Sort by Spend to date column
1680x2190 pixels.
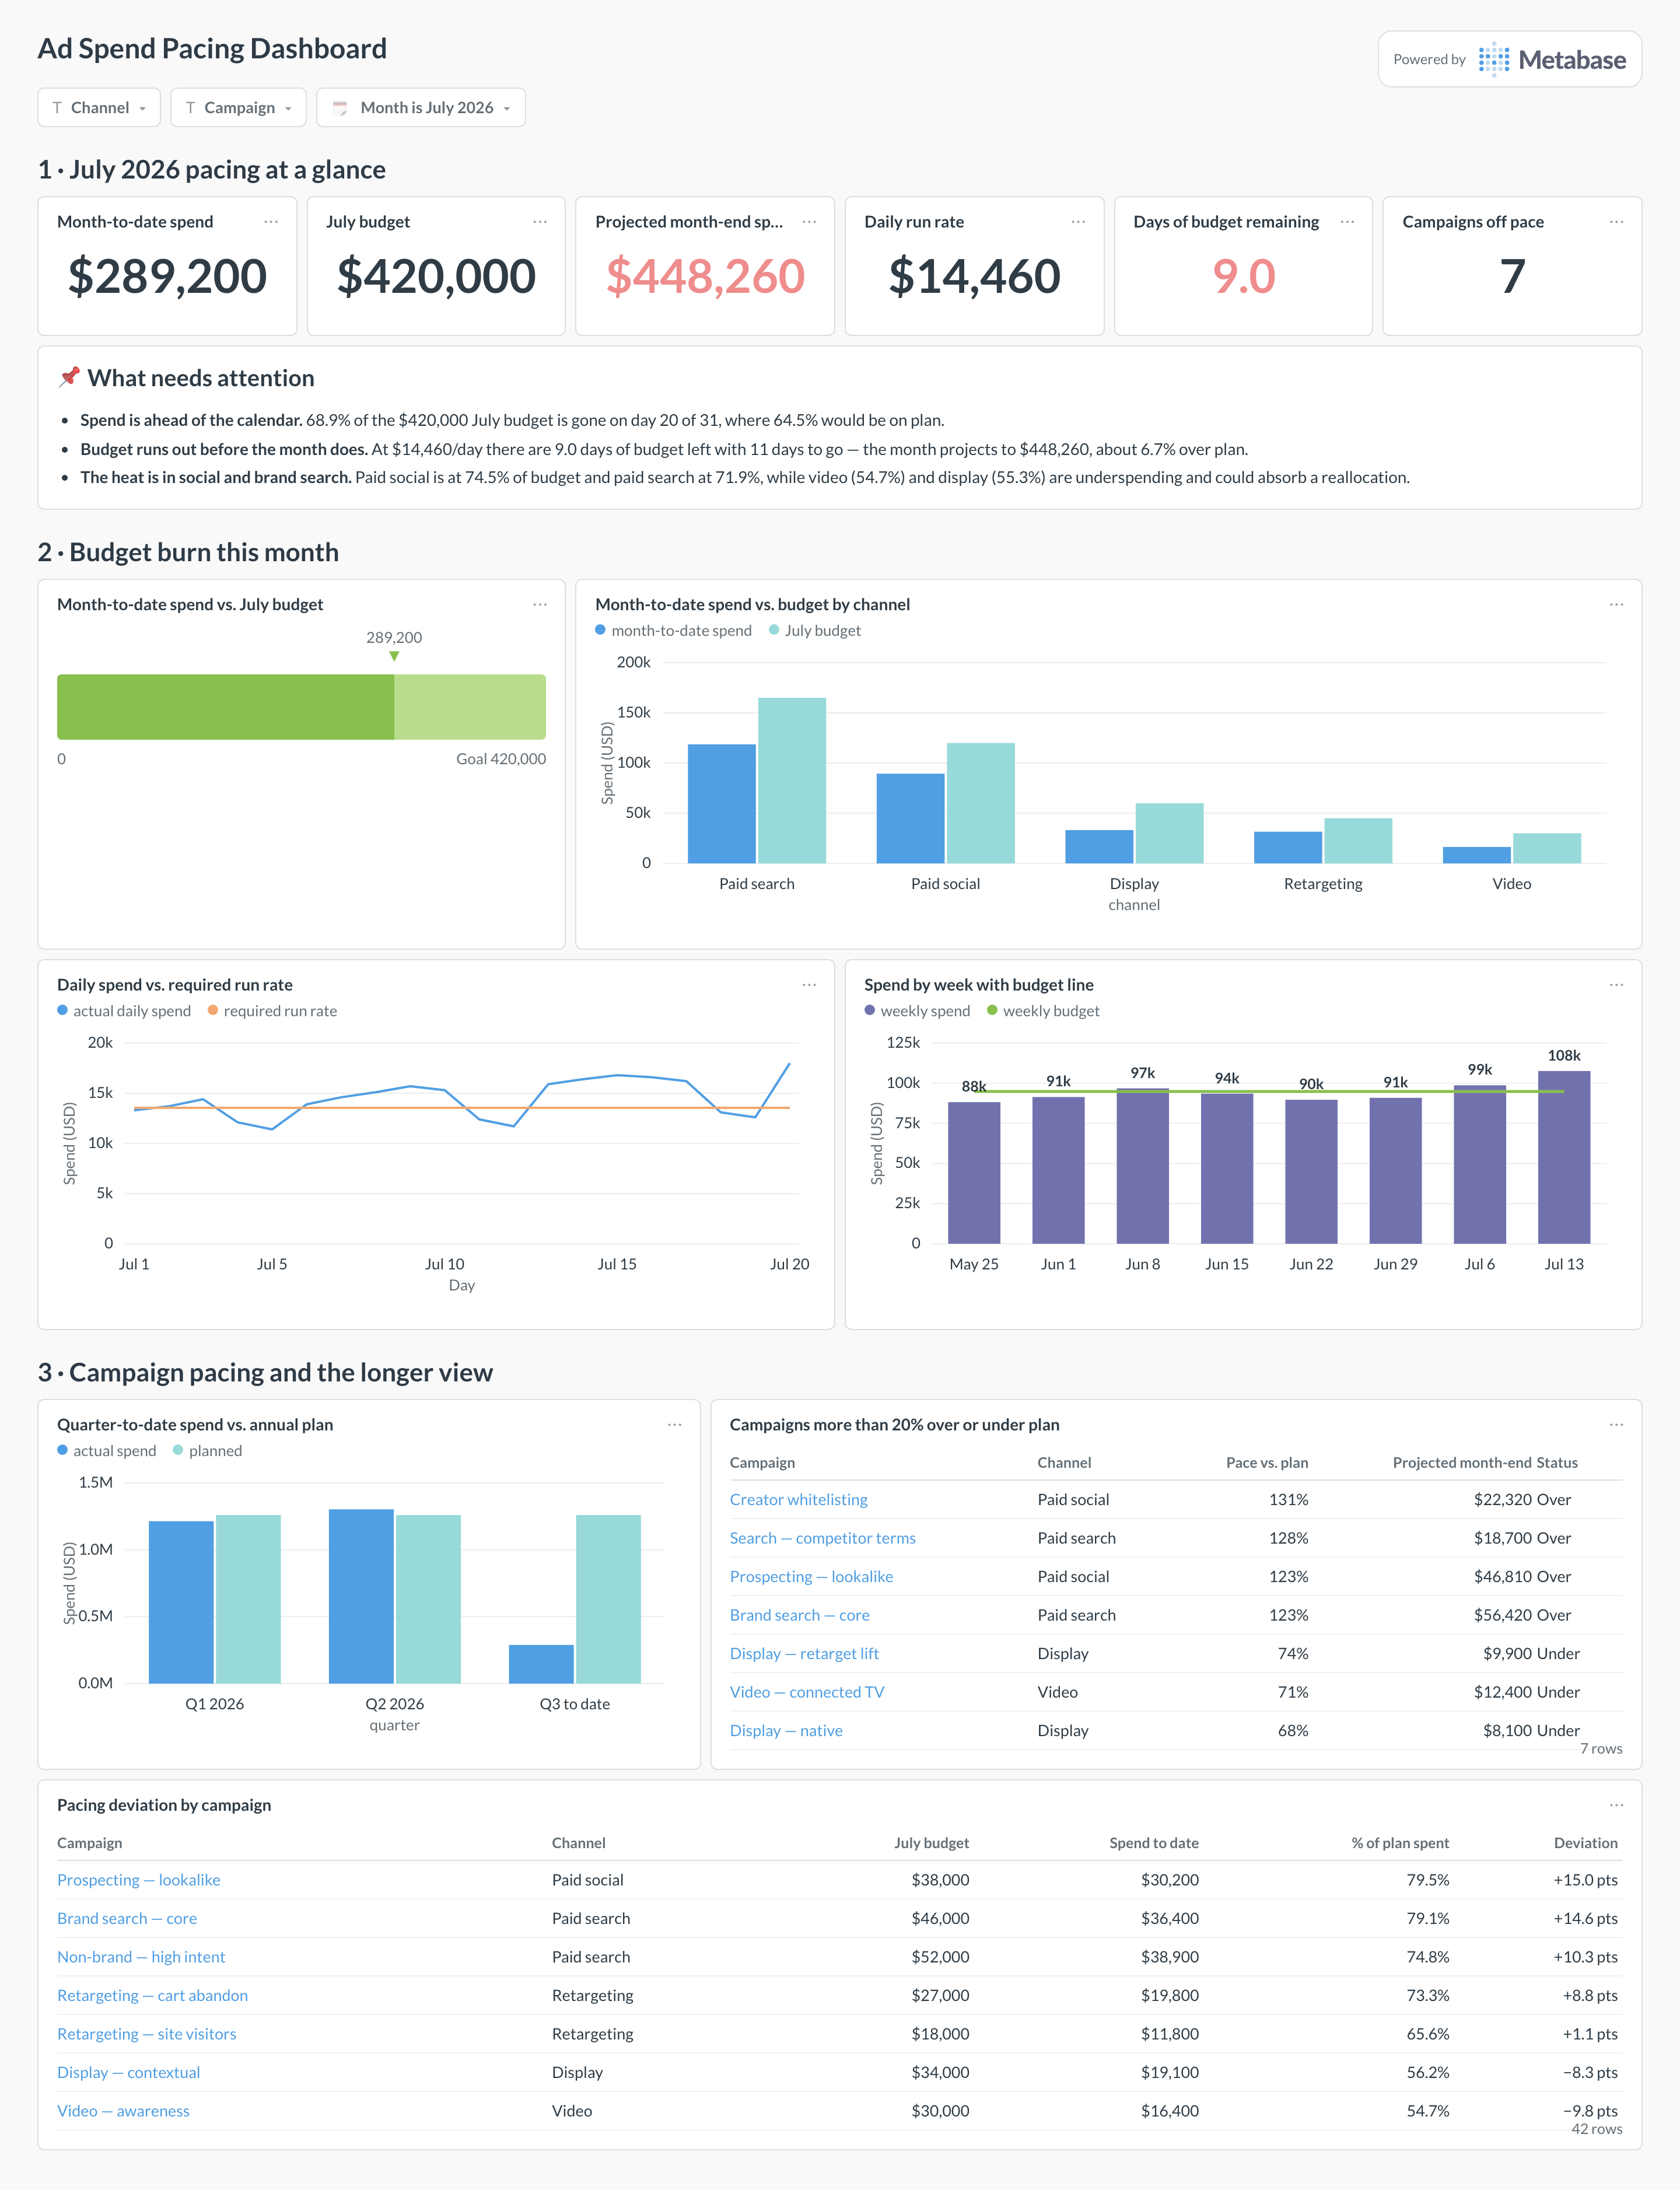click(1154, 1843)
